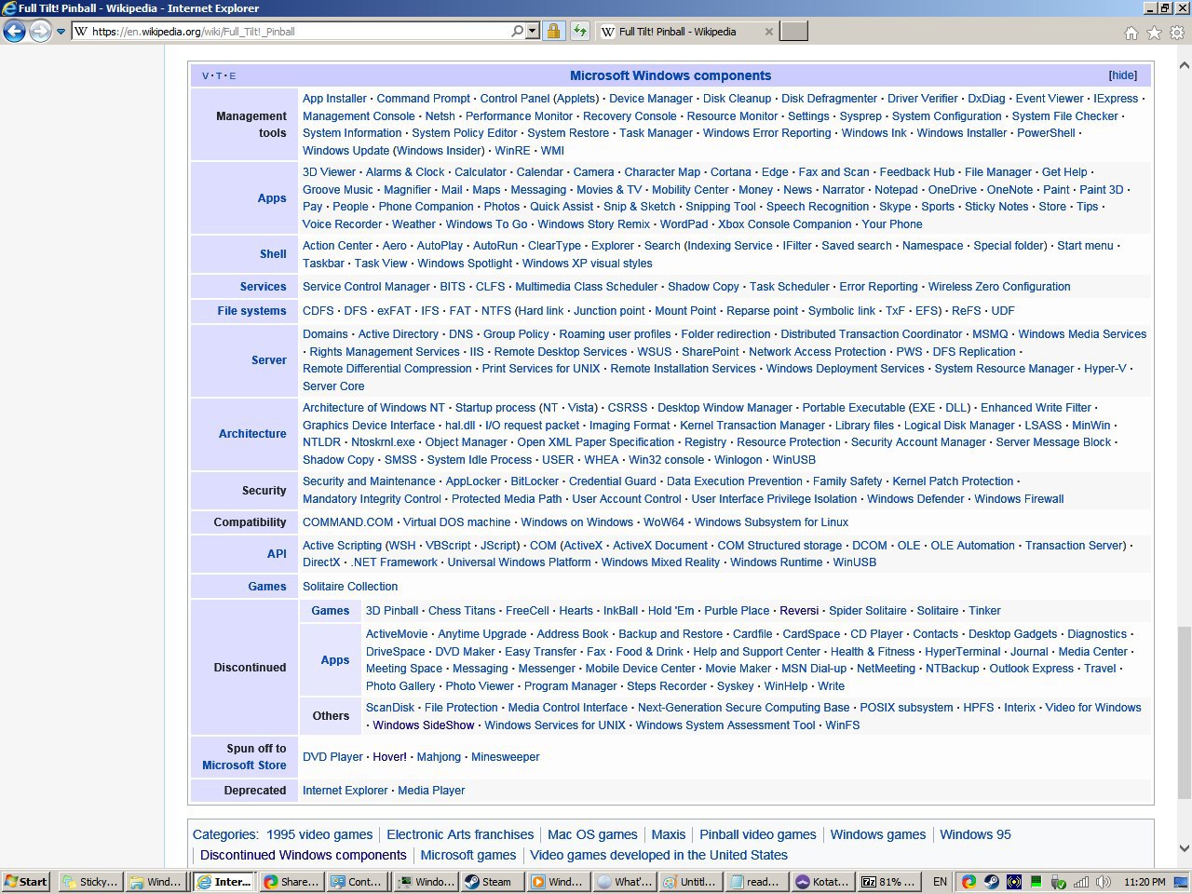Screen dimensions: 1192x894
Task: Hide the Microsoft Windows components navbox
Action: [x=1122, y=75]
